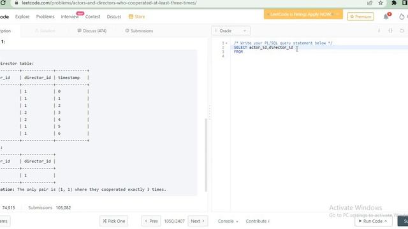Click the LeetCode is hiring banner
This screenshot has height=229, width=408.
point(303,14)
